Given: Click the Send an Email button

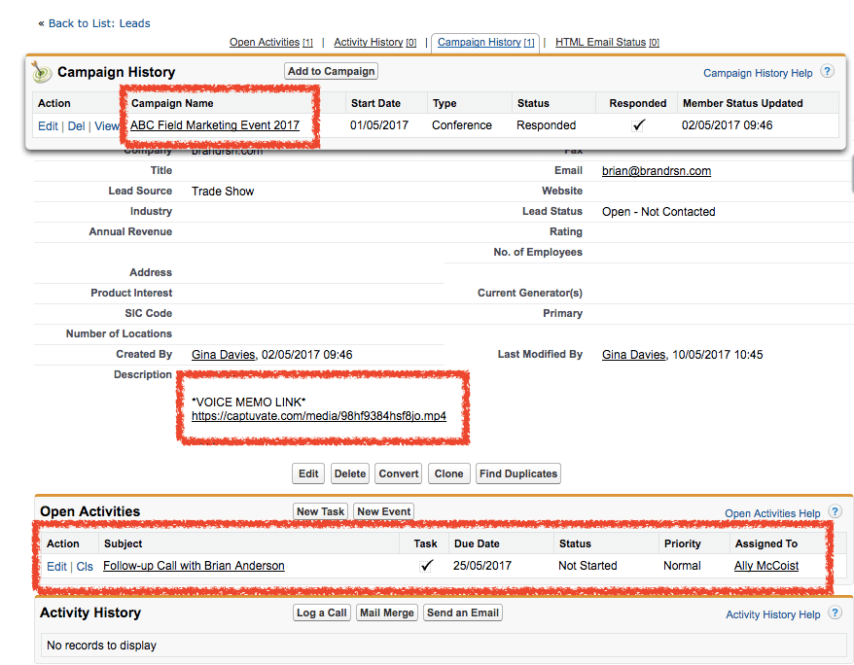Looking at the screenshot, I should coord(463,612).
